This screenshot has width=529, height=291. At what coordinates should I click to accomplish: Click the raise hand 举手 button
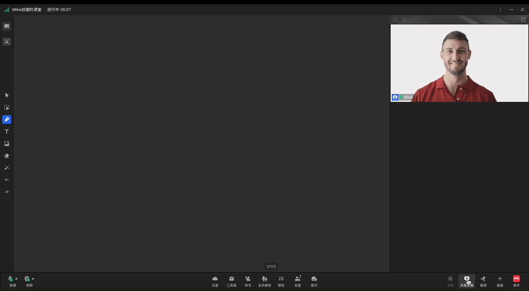pos(248,282)
